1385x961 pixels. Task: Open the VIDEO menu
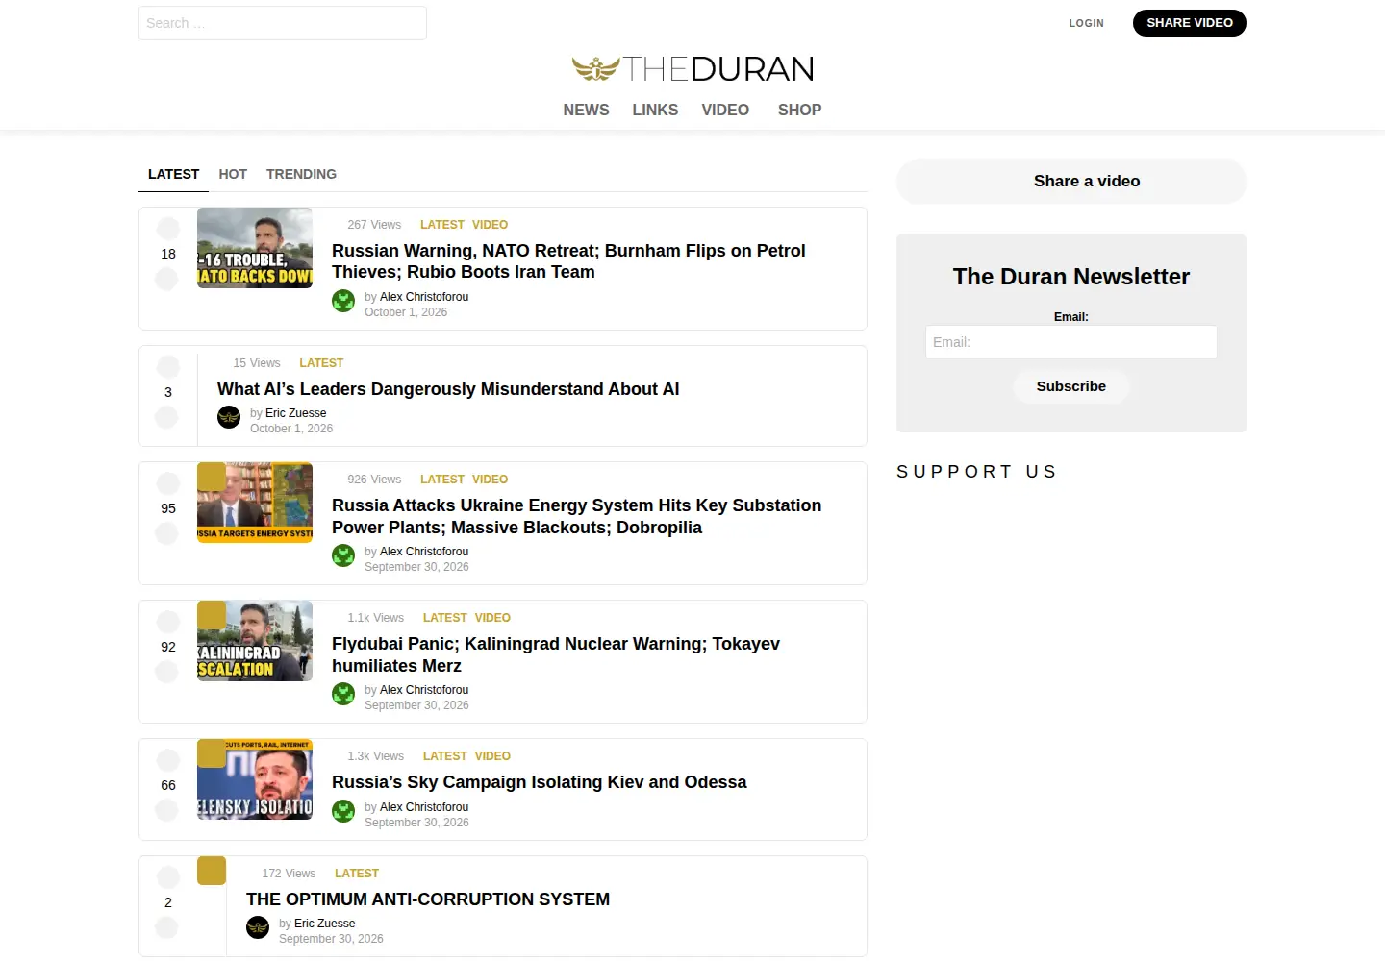coord(725,110)
